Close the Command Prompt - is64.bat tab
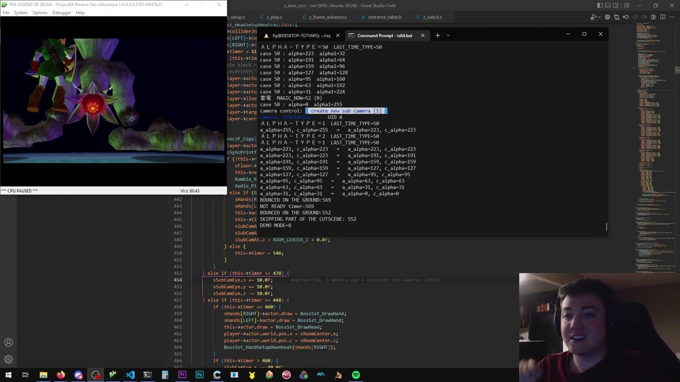This screenshot has height=382, width=680. [422, 36]
